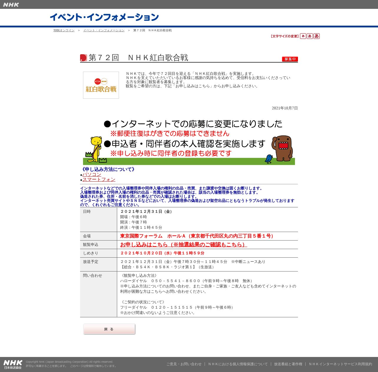Click the brown Domo-kun character in banner
The image size is (378, 372).
[x=282, y=148]
